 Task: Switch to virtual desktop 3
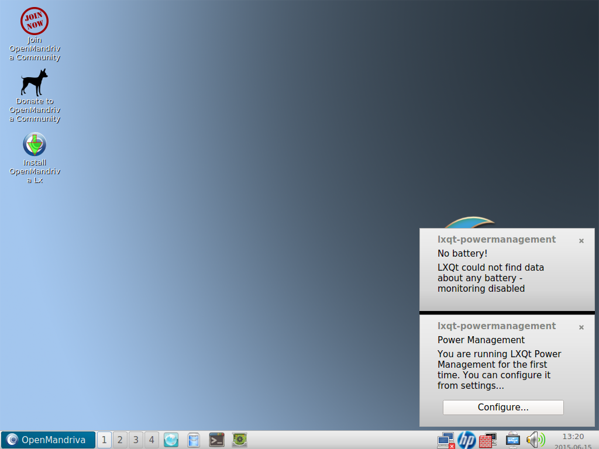coord(136,440)
